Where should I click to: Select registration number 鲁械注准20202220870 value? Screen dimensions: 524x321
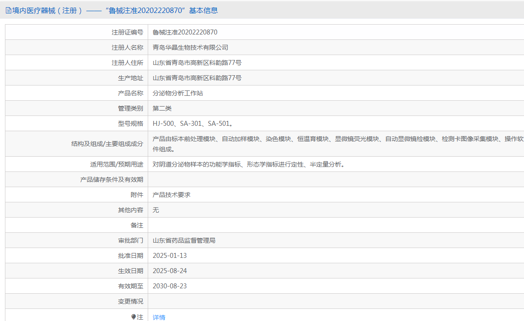pos(185,32)
